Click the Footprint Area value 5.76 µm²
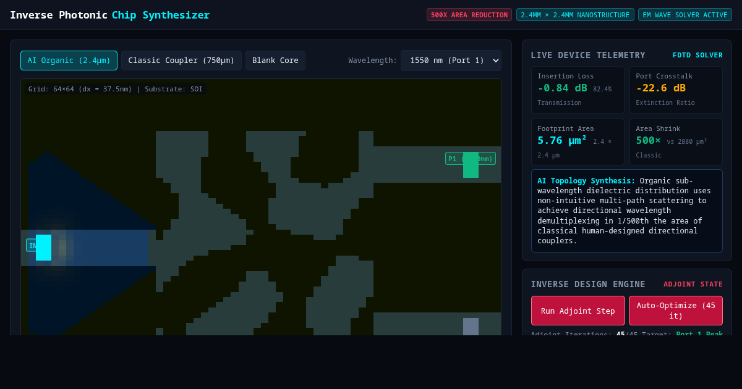The height and width of the screenshot is (389, 742). [562, 140]
